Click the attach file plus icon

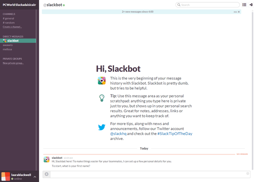tap(47, 174)
